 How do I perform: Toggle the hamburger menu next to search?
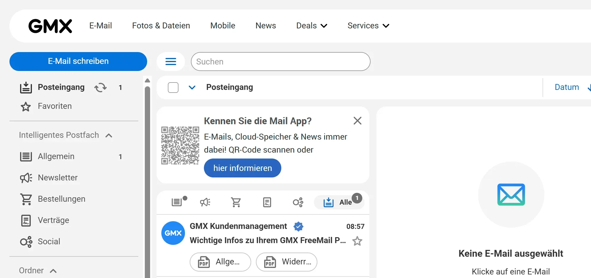tap(171, 62)
